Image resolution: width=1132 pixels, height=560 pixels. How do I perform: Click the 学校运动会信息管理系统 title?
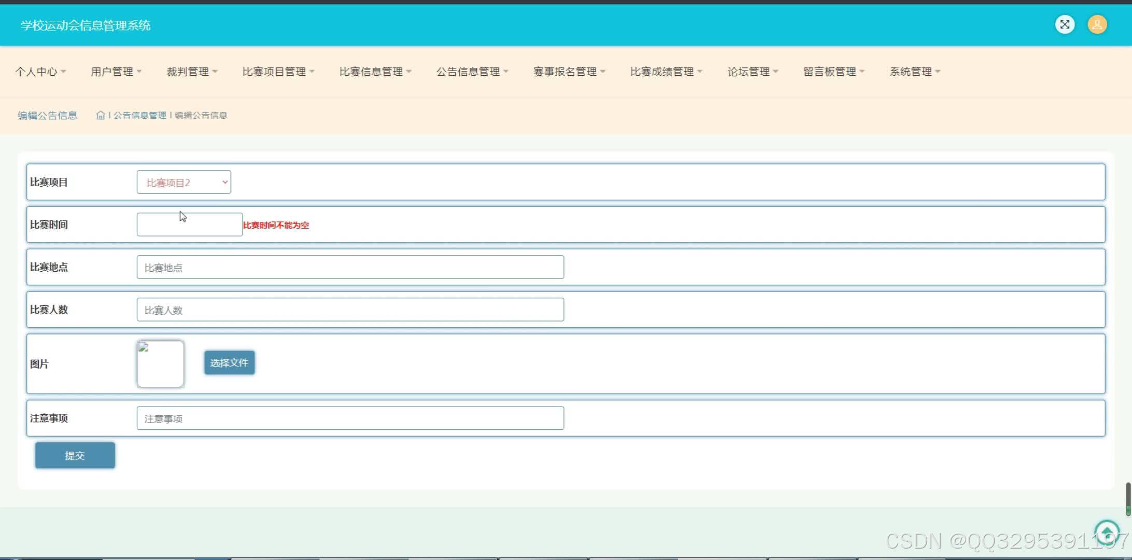[x=86, y=25]
